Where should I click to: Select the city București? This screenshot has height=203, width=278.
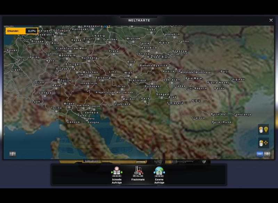[x=219, y=114]
